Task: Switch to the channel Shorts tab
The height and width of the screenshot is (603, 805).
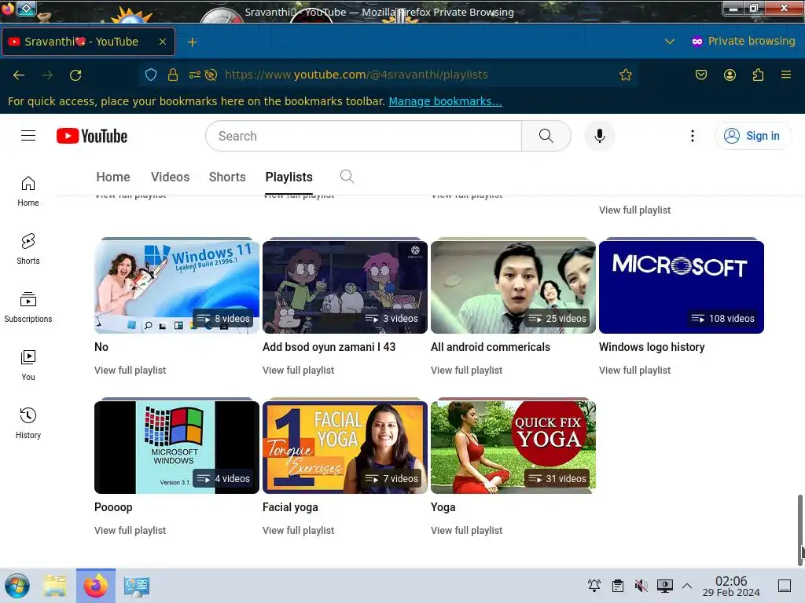Action: [x=227, y=177]
